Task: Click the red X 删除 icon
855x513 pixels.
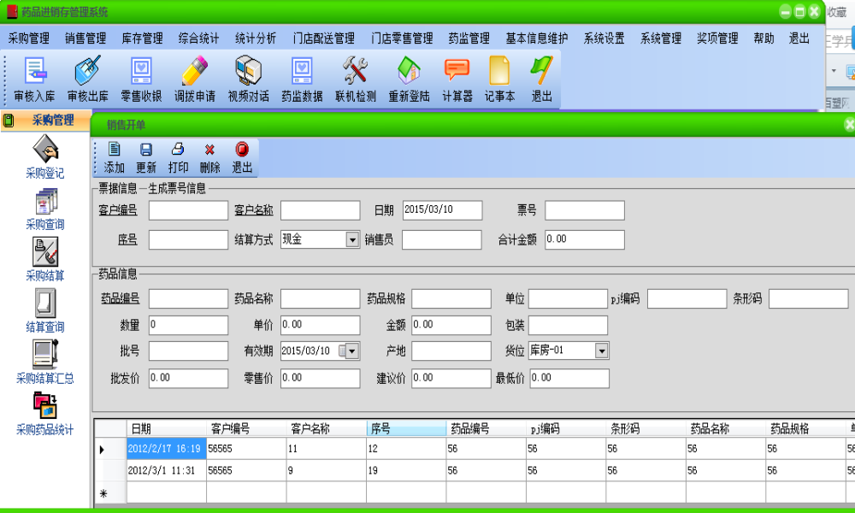Action: pyautogui.click(x=210, y=157)
